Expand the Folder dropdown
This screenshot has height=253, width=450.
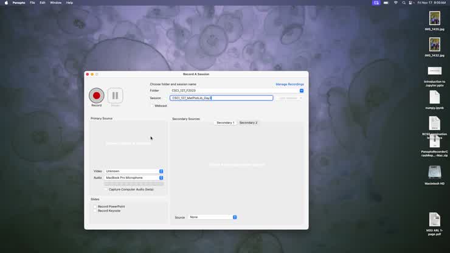coord(301,91)
